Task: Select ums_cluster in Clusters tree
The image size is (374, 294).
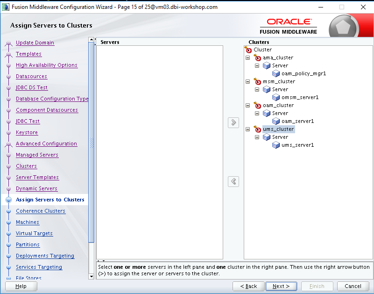Action: click(x=278, y=129)
